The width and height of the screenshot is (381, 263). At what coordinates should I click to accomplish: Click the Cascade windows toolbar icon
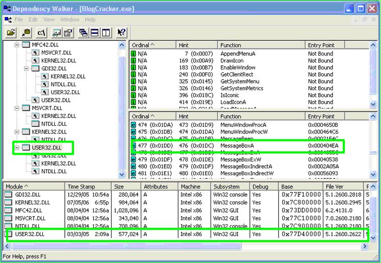click(84, 32)
